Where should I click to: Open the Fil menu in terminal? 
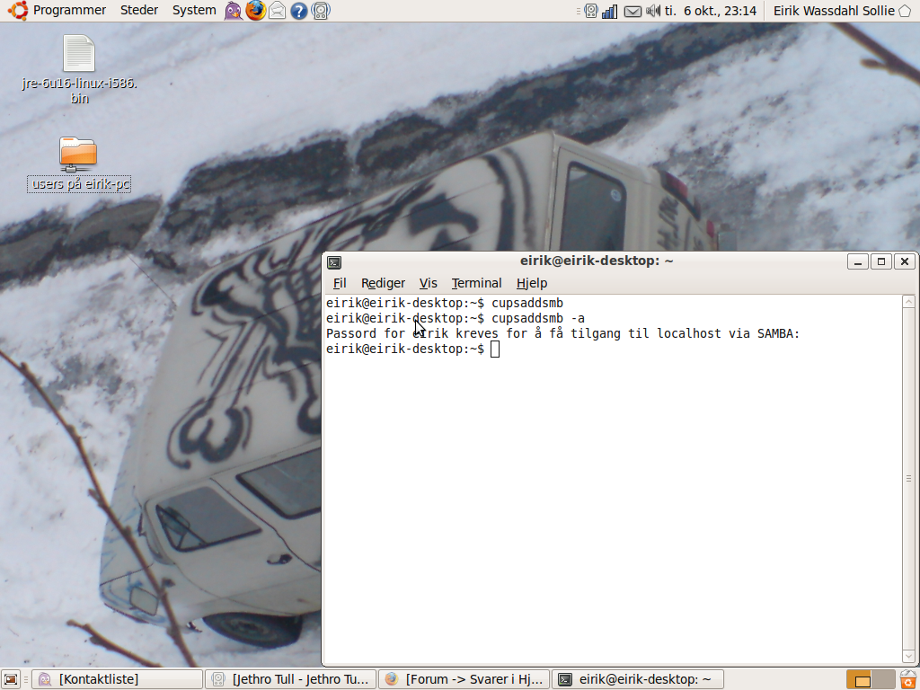340,283
